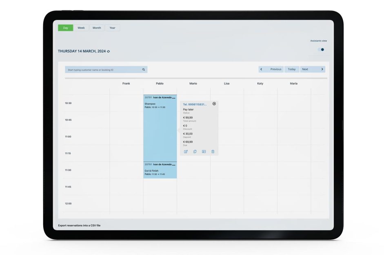Switch to the Week view tab

(x=81, y=28)
